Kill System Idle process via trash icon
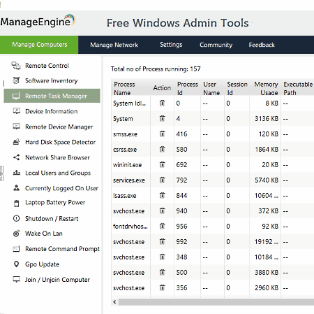314x314 pixels. (162, 103)
